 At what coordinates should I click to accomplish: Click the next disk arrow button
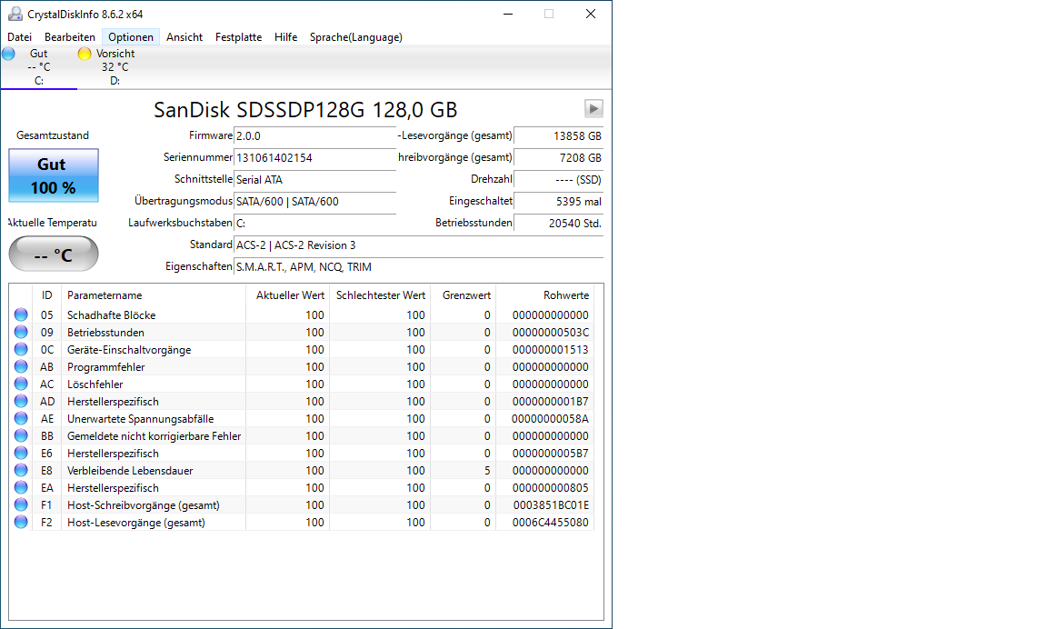coord(593,108)
